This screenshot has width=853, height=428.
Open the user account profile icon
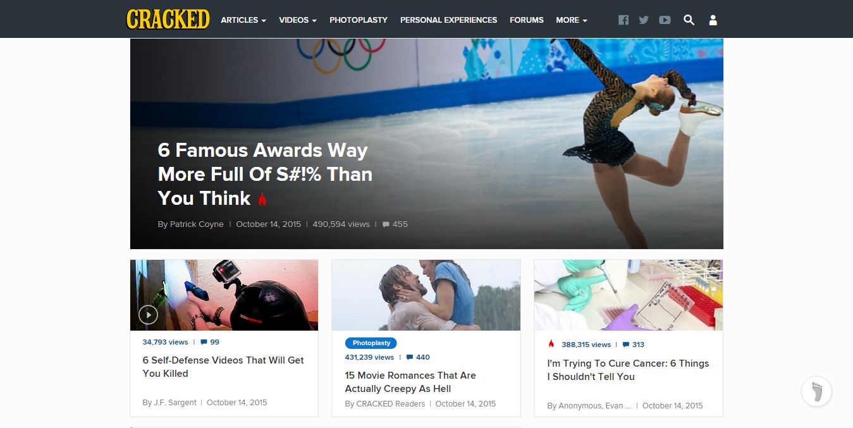coord(713,20)
